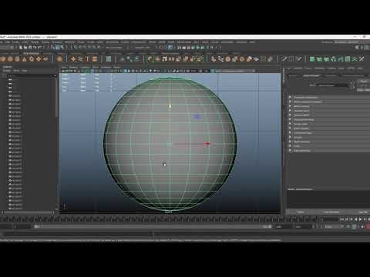Open Outliner Display menu

(7, 71)
